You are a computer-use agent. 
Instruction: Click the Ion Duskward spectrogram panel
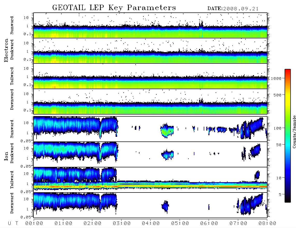point(150,154)
